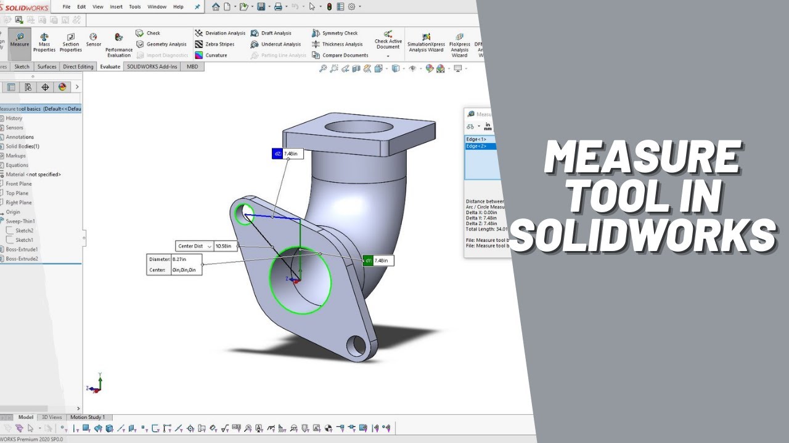Open the Options gear

click(x=351, y=7)
